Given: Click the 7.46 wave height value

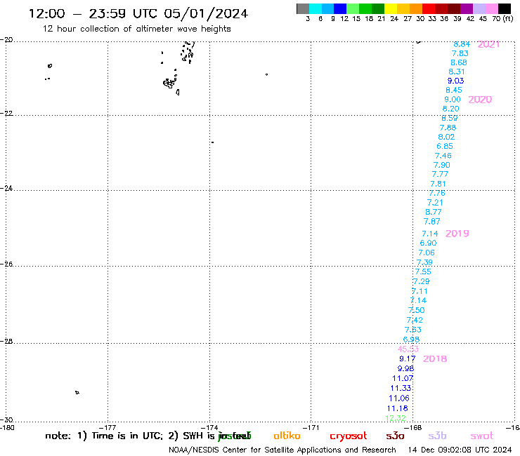Looking at the screenshot, I should click(443, 156).
